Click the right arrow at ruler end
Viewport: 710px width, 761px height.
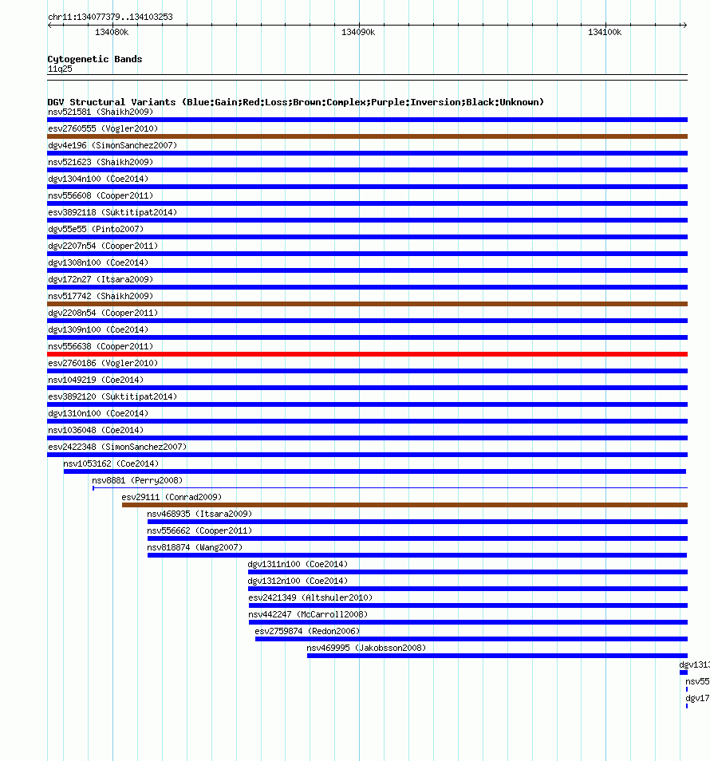(684, 25)
